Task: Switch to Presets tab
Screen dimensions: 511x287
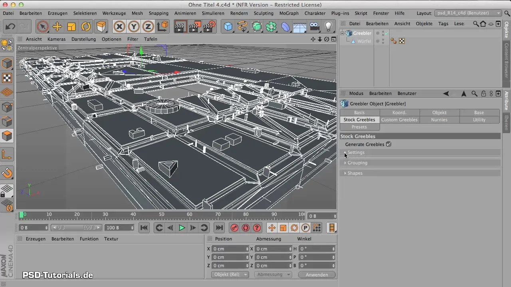Action: click(360, 127)
